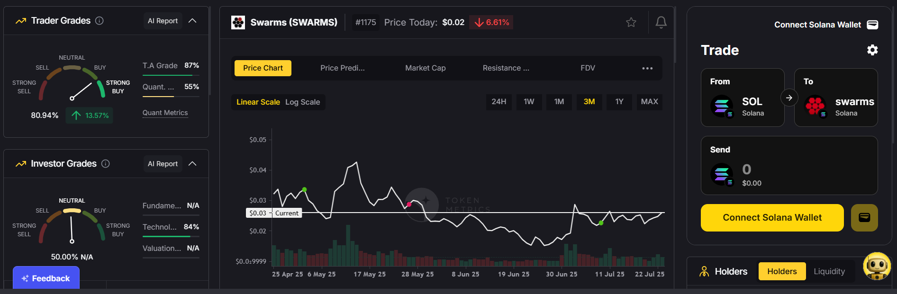Open the FDV tab

pos(588,68)
